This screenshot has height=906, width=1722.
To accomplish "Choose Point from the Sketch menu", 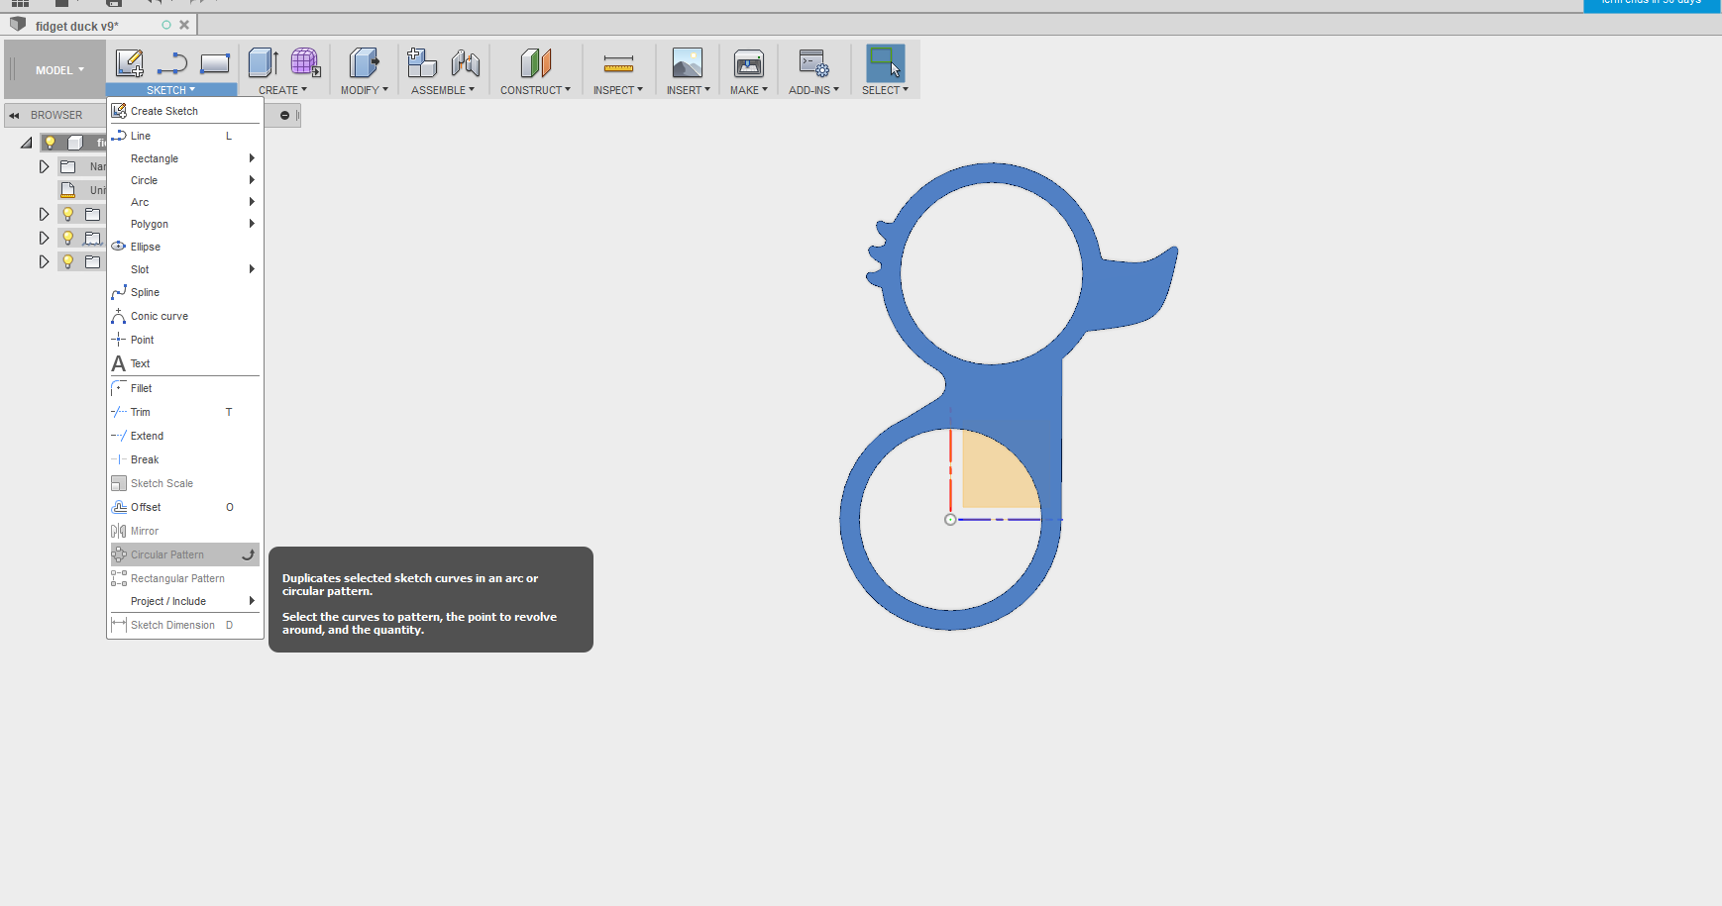I will coord(185,340).
